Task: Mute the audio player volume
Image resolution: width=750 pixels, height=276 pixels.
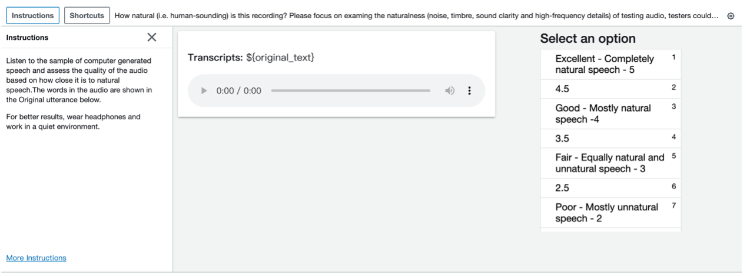Action: [x=450, y=91]
